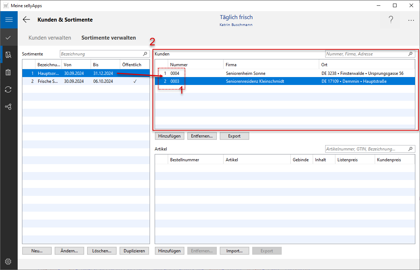This screenshot has width=420, height=270.
Task: Select the Sortimente verwalten tab
Action: (x=109, y=37)
